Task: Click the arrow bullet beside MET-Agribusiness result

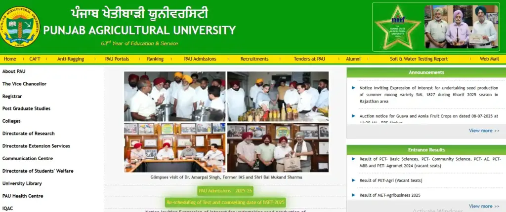Action: tap(353, 195)
